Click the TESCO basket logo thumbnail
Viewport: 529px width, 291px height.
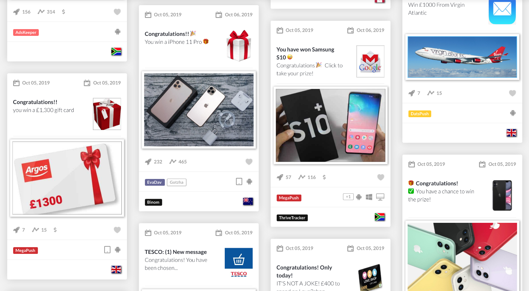coord(239,262)
